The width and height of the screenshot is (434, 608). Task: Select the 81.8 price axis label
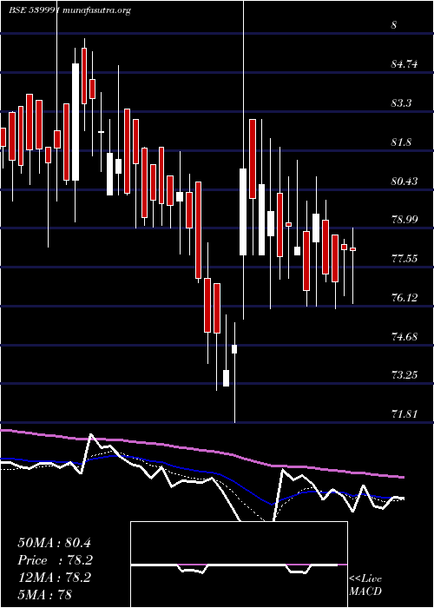(401, 142)
